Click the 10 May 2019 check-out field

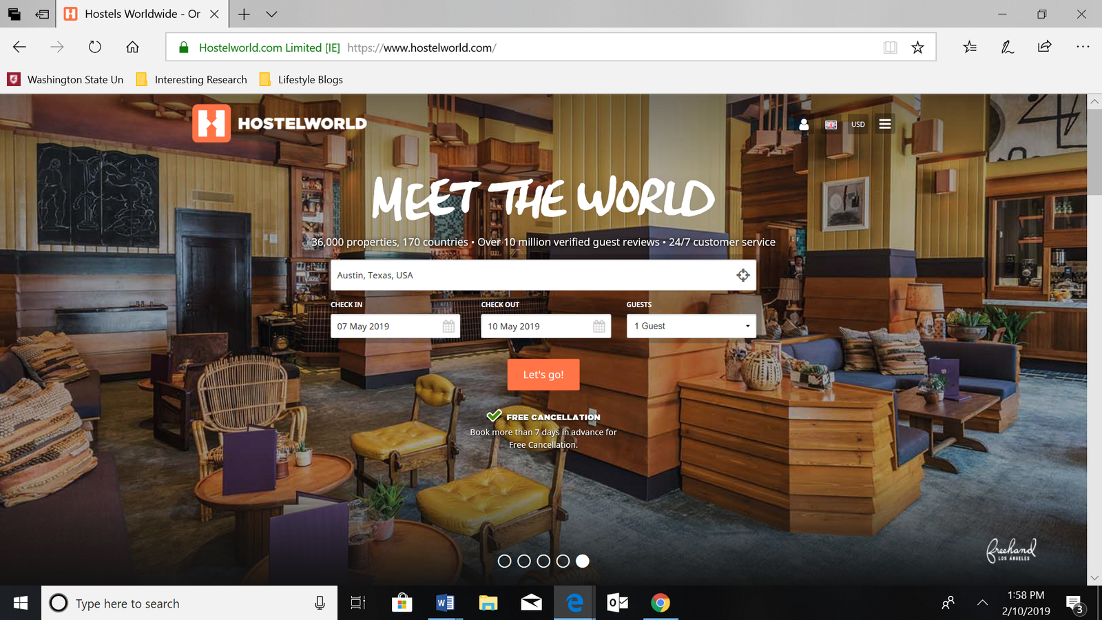coord(545,327)
